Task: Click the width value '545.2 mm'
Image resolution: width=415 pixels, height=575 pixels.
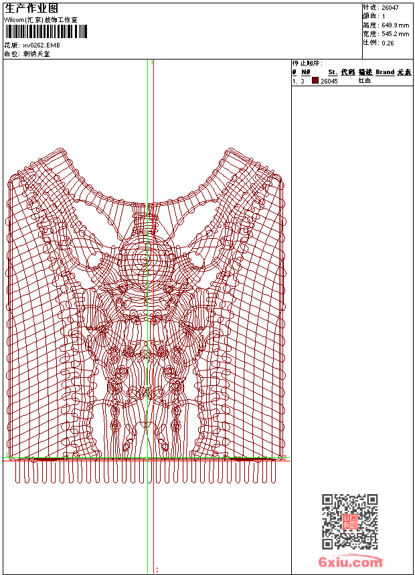Action: tap(395, 33)
